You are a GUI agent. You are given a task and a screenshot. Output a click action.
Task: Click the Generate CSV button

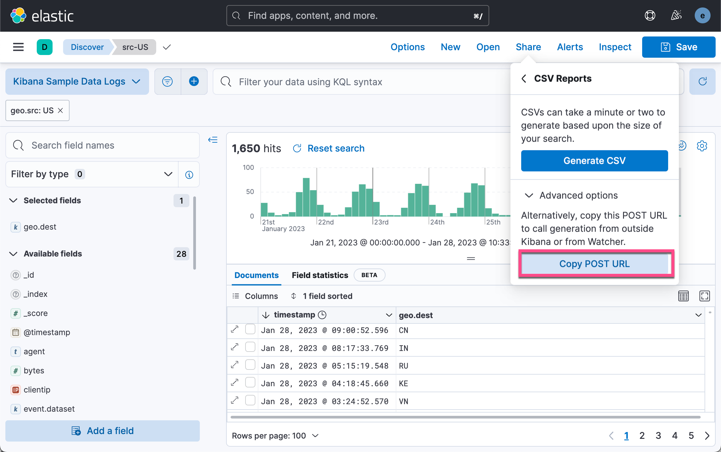tap(594, 161)
